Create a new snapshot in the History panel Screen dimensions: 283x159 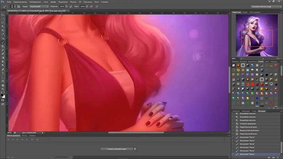tap(273, 158)
